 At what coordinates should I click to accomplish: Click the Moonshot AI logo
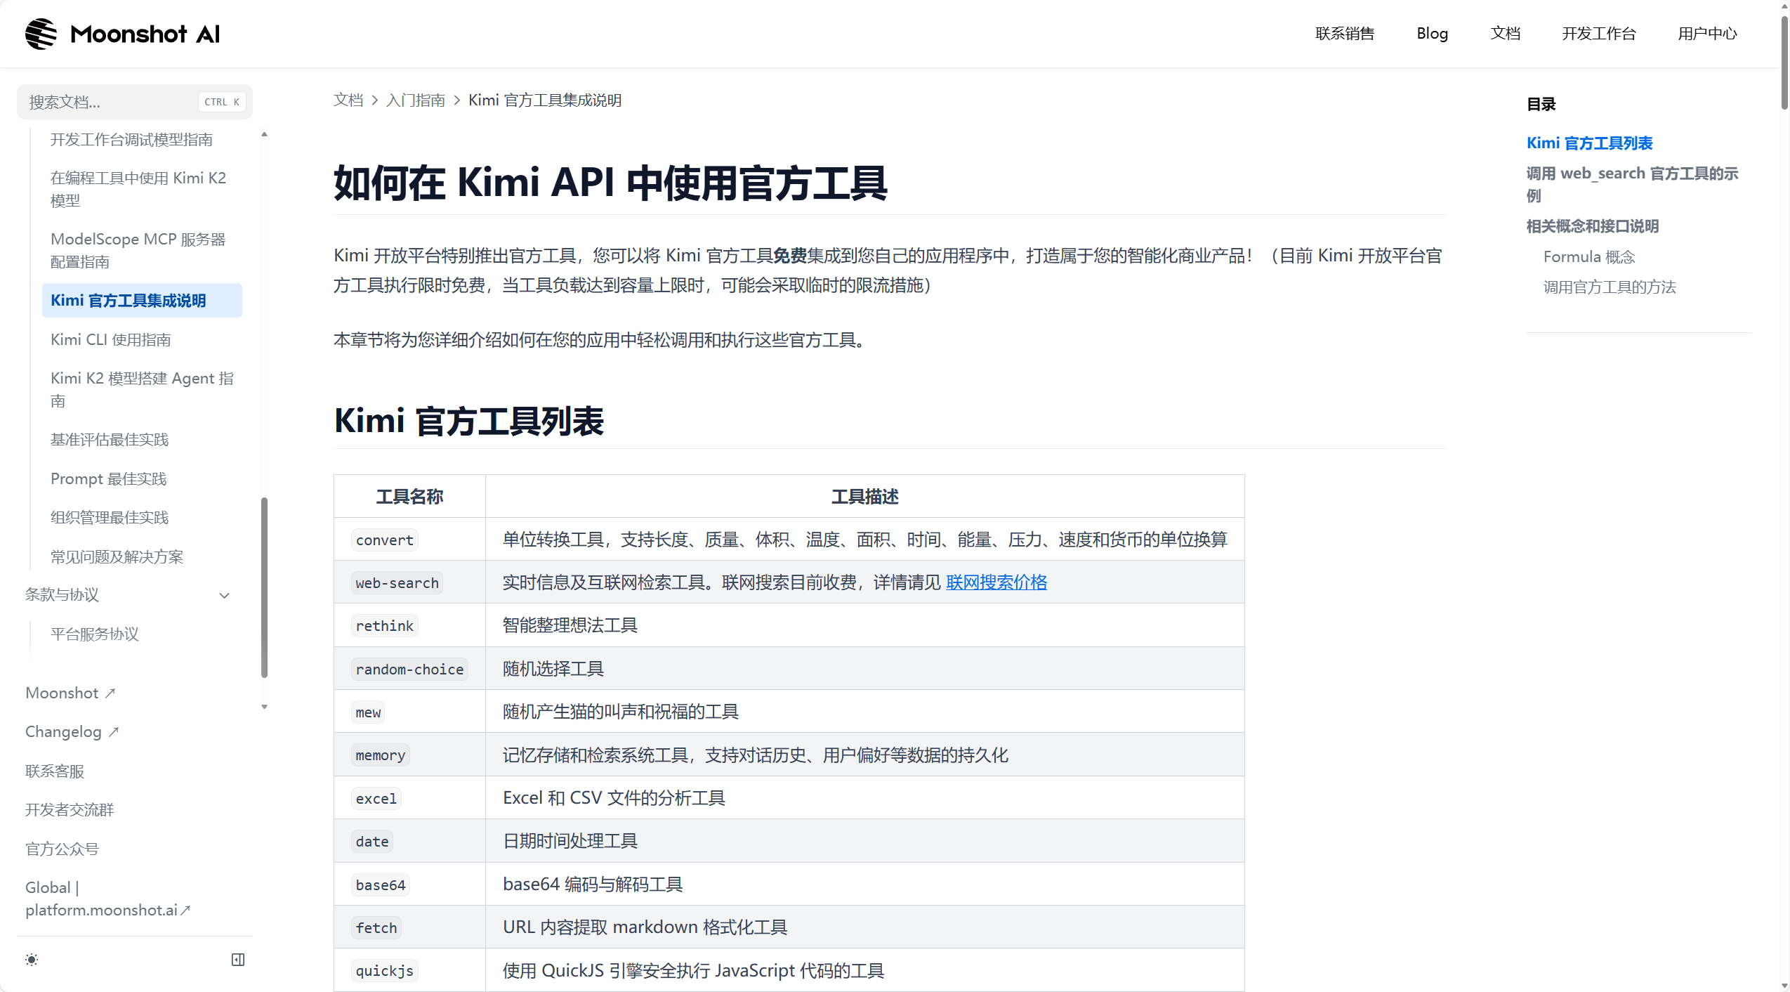tap(121, 33)
